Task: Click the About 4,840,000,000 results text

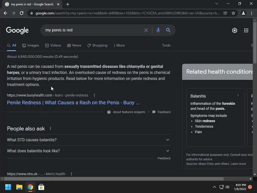Action: pyautogui.click(x=42, y=57)
